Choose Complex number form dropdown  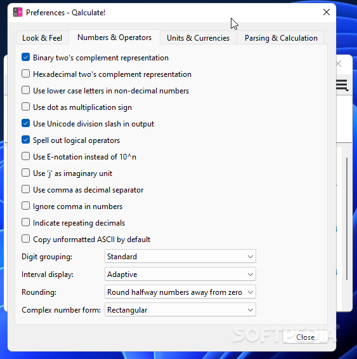coord(180,310)
